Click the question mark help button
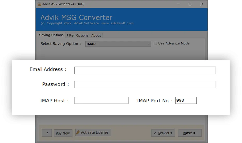Image resolution: width=242 pixels, height=143 pixels. (x=47, y=133)
